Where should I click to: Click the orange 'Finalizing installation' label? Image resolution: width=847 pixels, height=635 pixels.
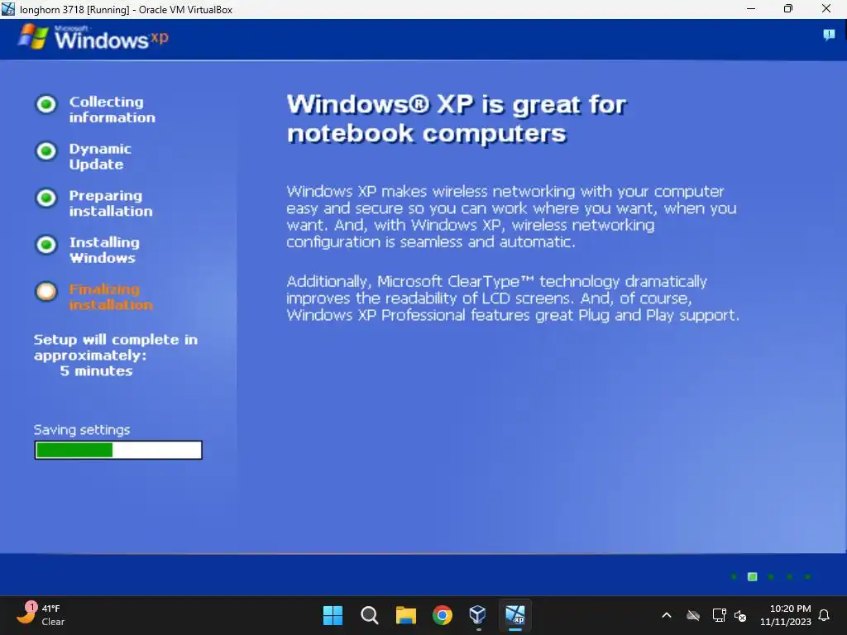tap(111, 297)
